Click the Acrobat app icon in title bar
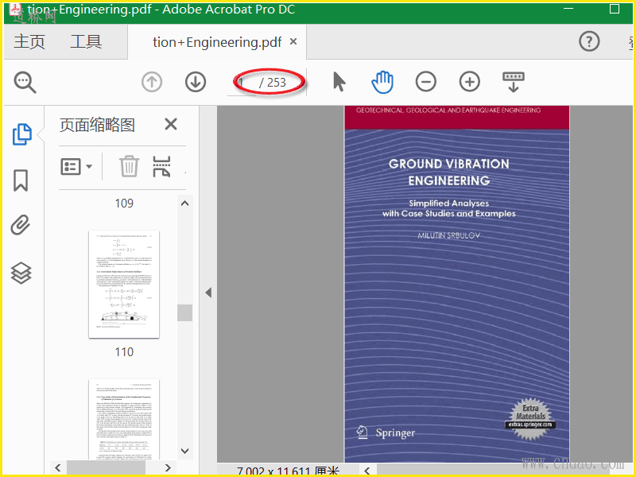 (15, 9)
